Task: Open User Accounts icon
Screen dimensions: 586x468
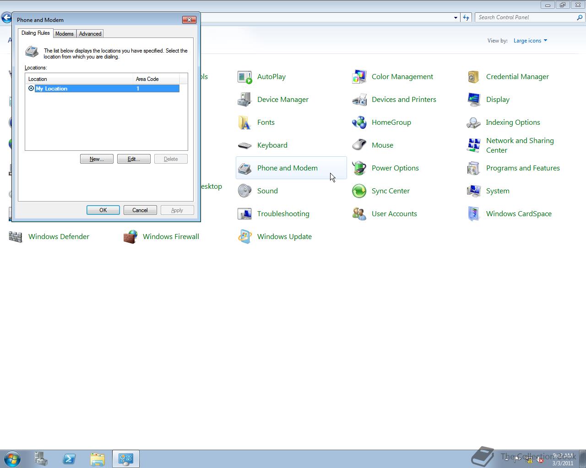Action: [x=359, y=214]
